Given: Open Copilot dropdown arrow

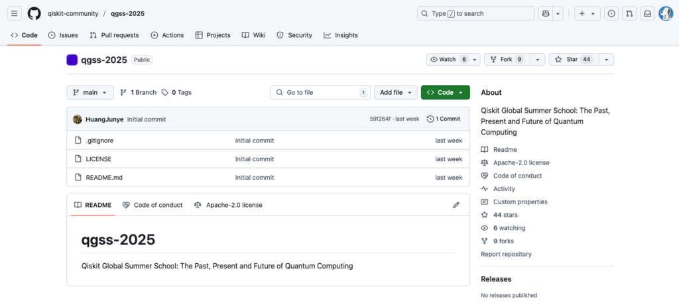Looking at the screenshot, I should pyautogui.click(x=558, y=13).
